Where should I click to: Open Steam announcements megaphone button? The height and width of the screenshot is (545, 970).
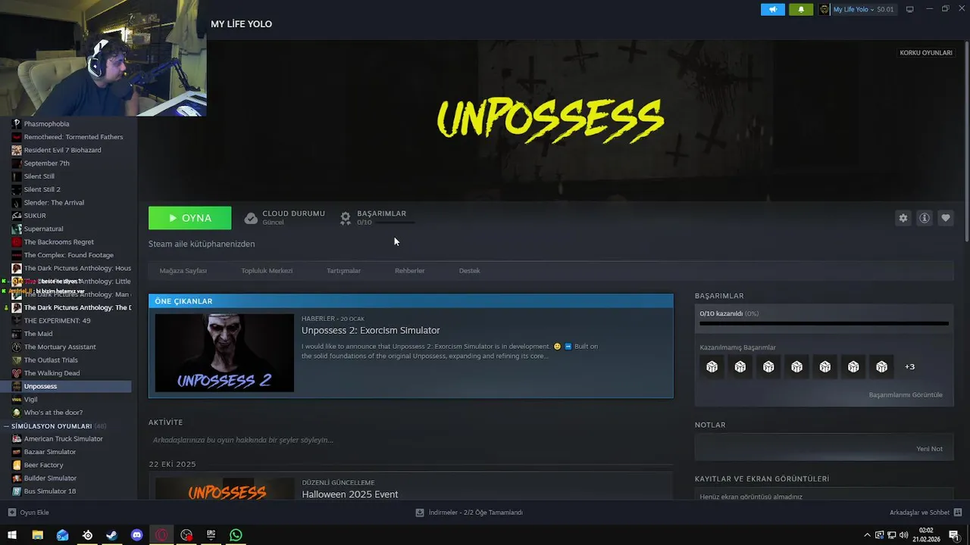pos(773,9)
